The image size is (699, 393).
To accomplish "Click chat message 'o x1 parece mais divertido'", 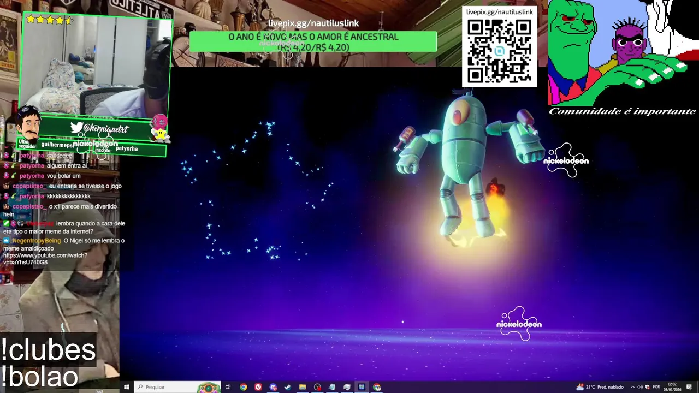I will click(83, 207).
